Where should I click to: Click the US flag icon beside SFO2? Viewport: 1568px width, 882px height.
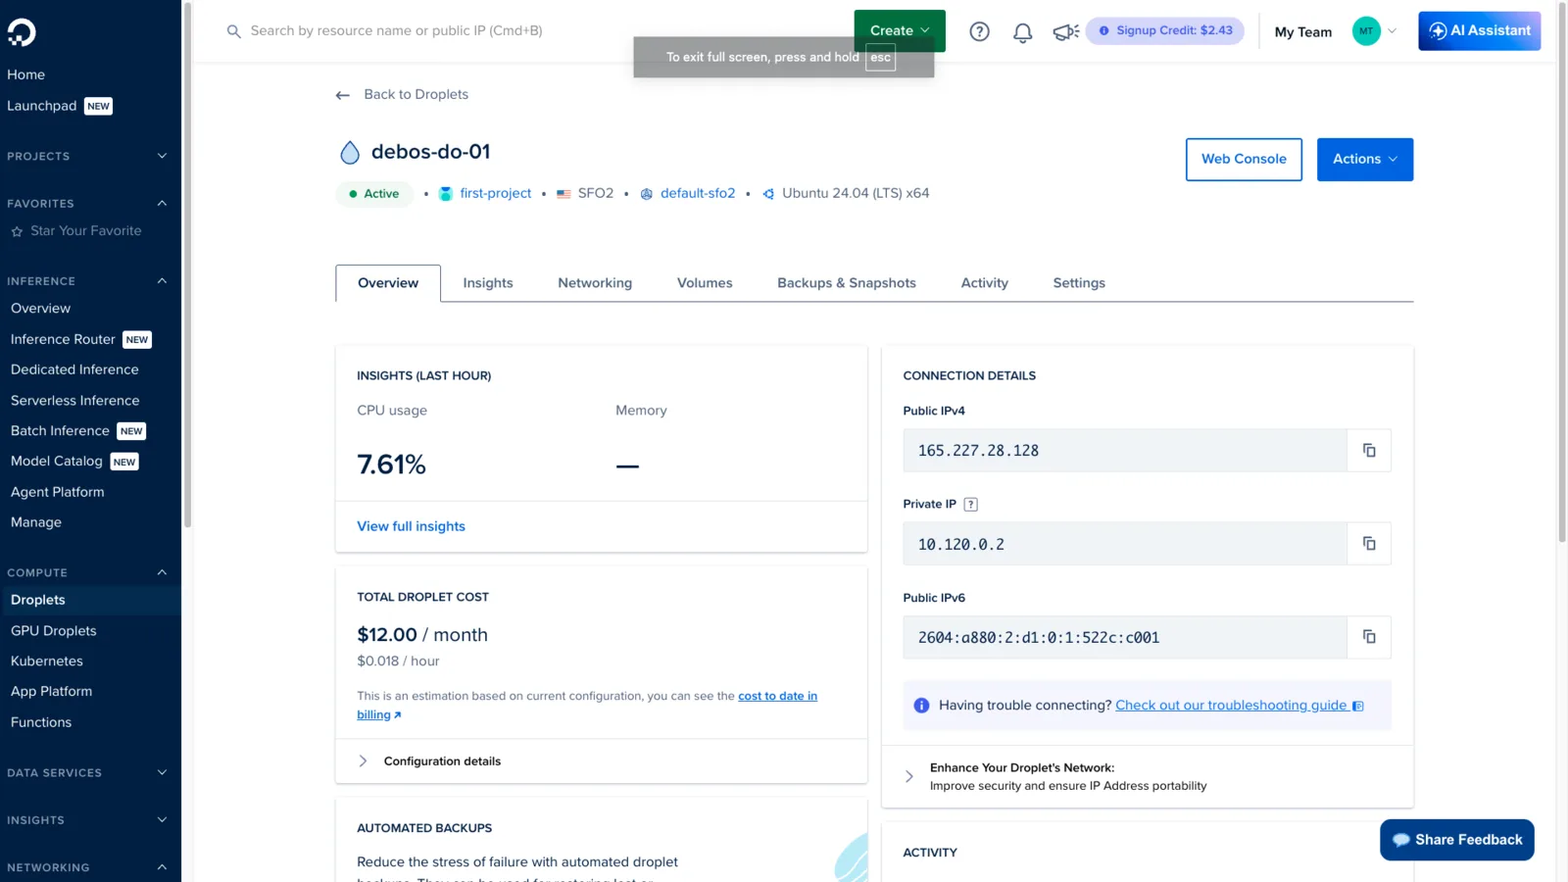point(563,194)
